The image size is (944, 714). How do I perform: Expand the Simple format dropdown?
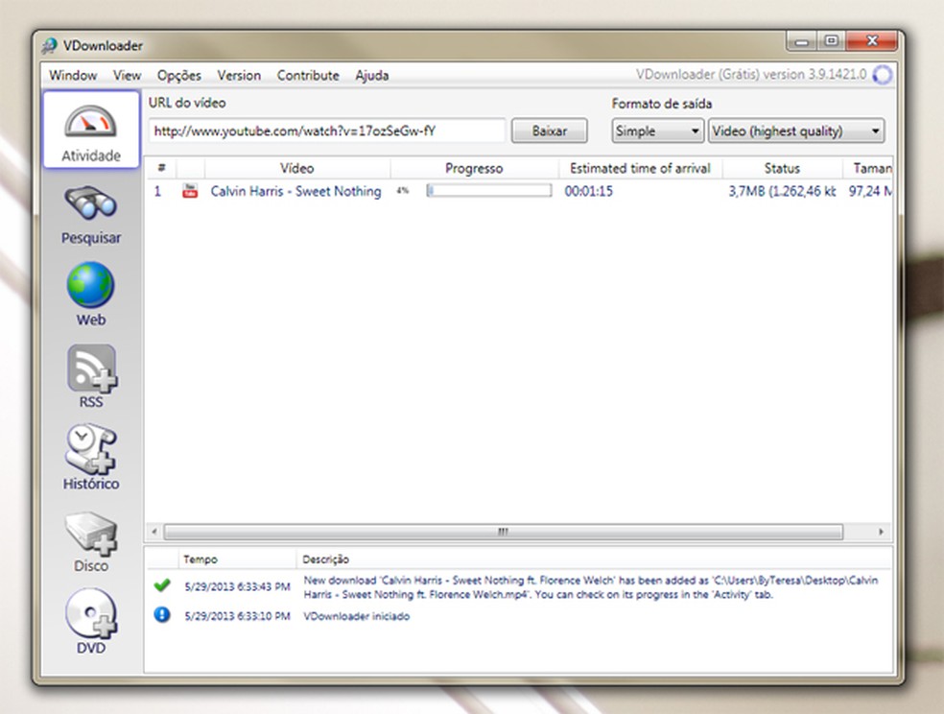tap(658, 131)
